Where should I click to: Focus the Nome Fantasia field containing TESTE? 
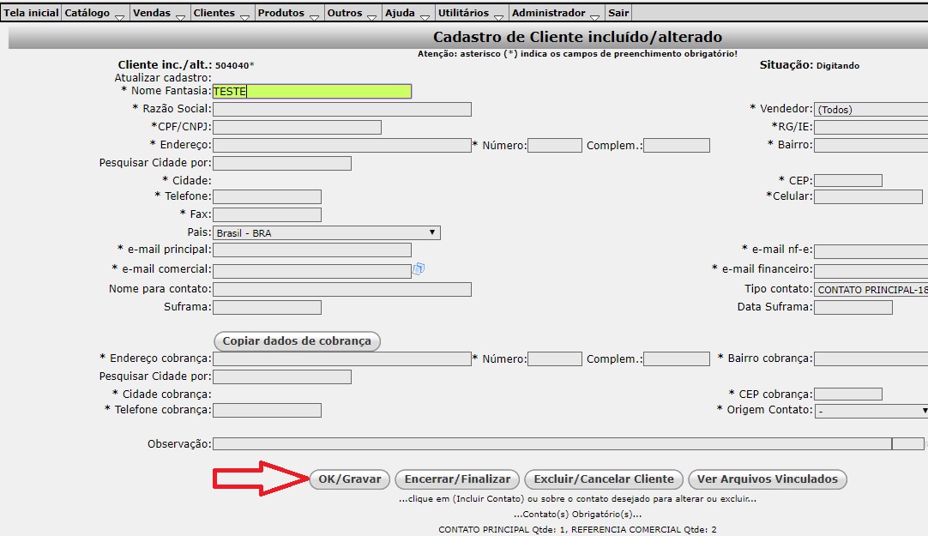pos(311,92)
